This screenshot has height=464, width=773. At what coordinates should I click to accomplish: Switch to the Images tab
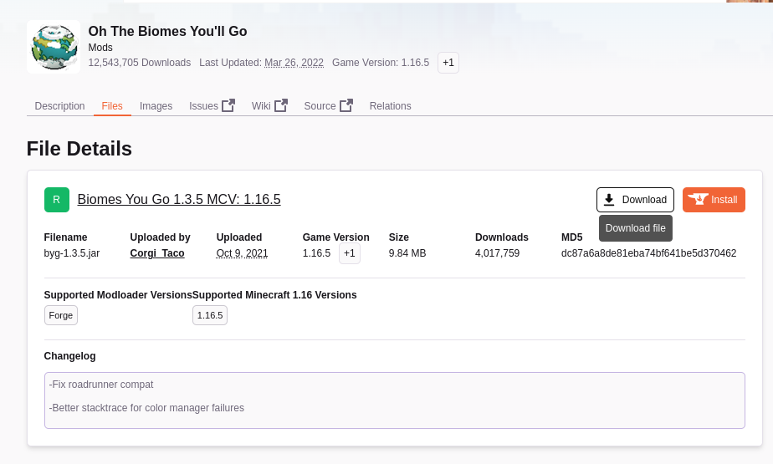point(156,106)
